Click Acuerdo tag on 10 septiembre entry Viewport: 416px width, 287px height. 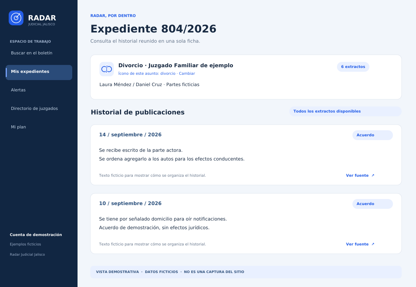tap(373, 204)
